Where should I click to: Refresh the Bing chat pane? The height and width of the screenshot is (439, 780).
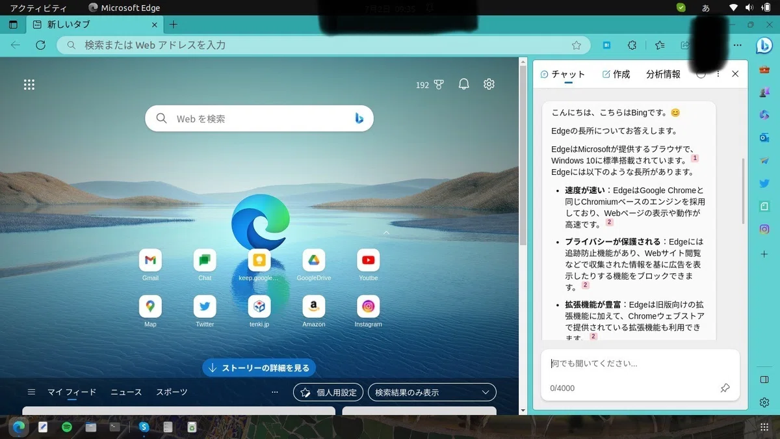[701, 74]
